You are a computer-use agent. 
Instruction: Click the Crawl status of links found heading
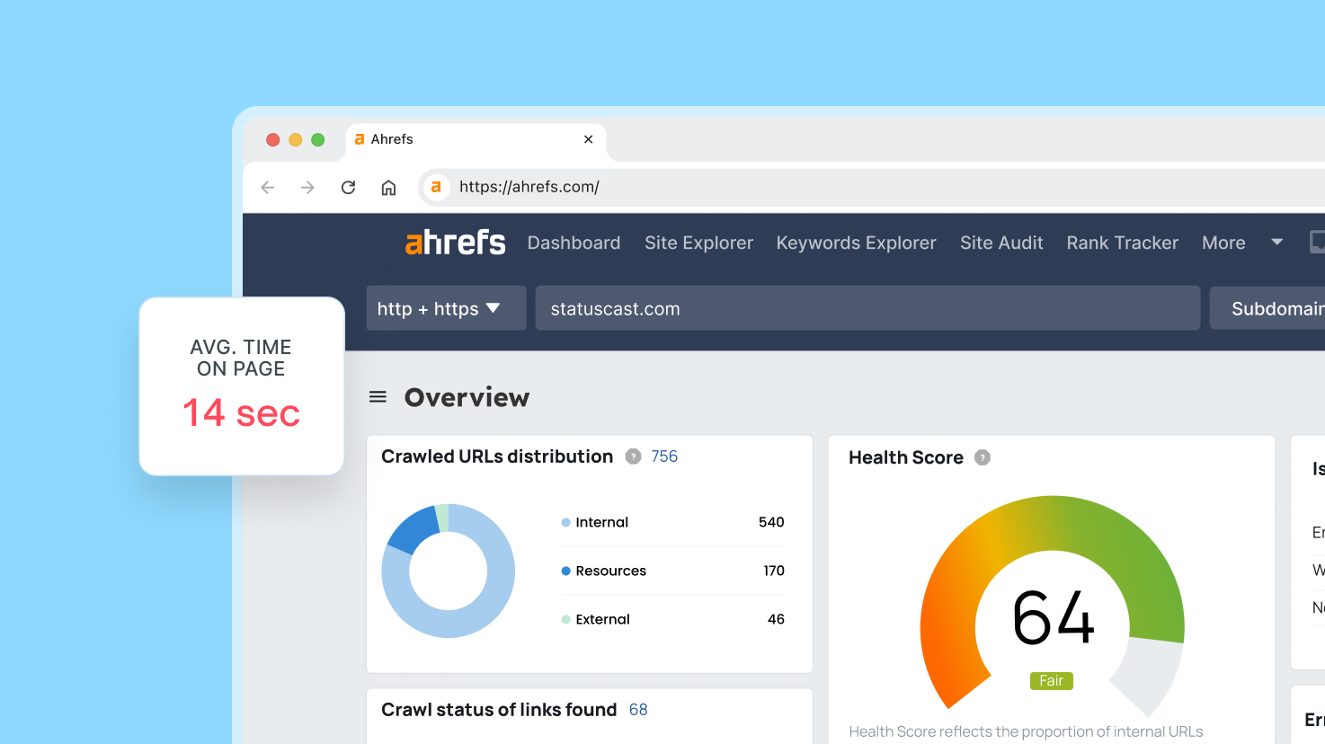(x=499, y=710)
